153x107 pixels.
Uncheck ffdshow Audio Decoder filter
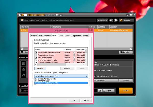(x=36, y=55)
